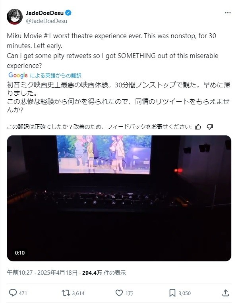Click the 0:10 video duration label

coord(20,253)
